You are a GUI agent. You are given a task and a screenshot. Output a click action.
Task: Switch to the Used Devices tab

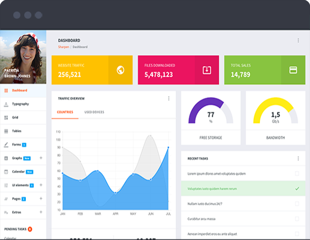[x=94, y=112]
